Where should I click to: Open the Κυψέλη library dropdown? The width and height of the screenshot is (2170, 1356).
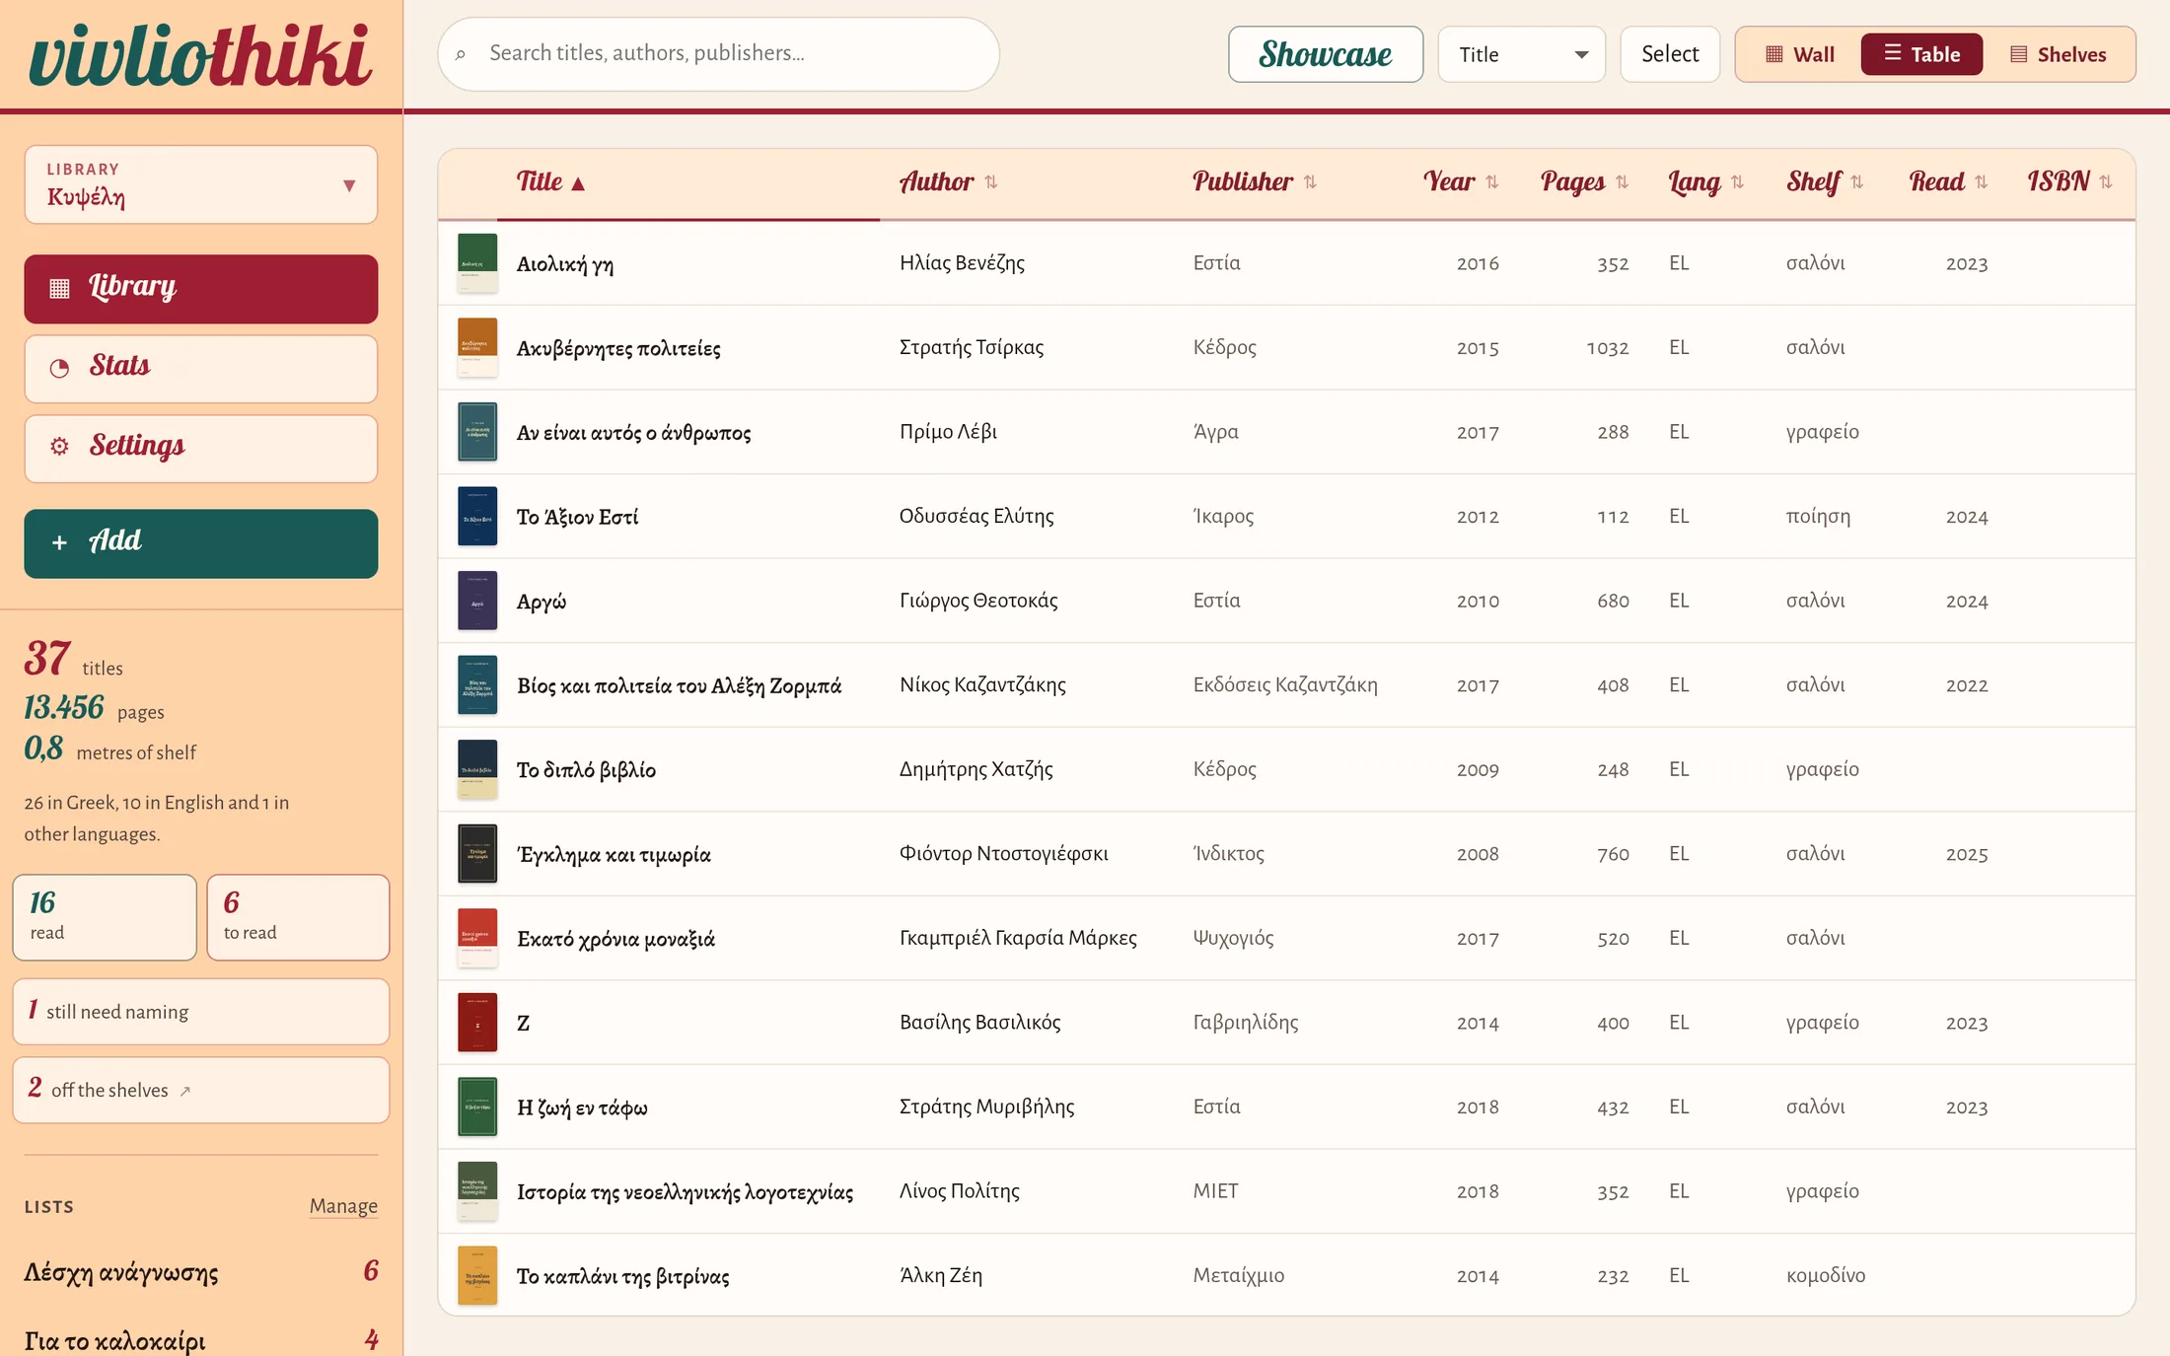[201, 185]
